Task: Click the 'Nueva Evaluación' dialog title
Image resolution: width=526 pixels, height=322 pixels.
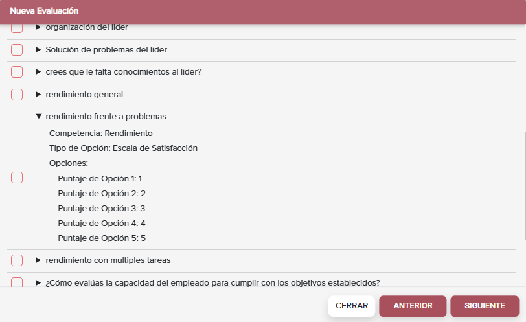Action: coord(44,11)
